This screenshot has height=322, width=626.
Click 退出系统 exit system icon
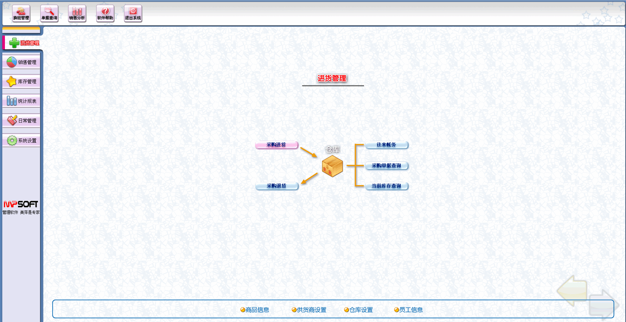click(133, 14)
